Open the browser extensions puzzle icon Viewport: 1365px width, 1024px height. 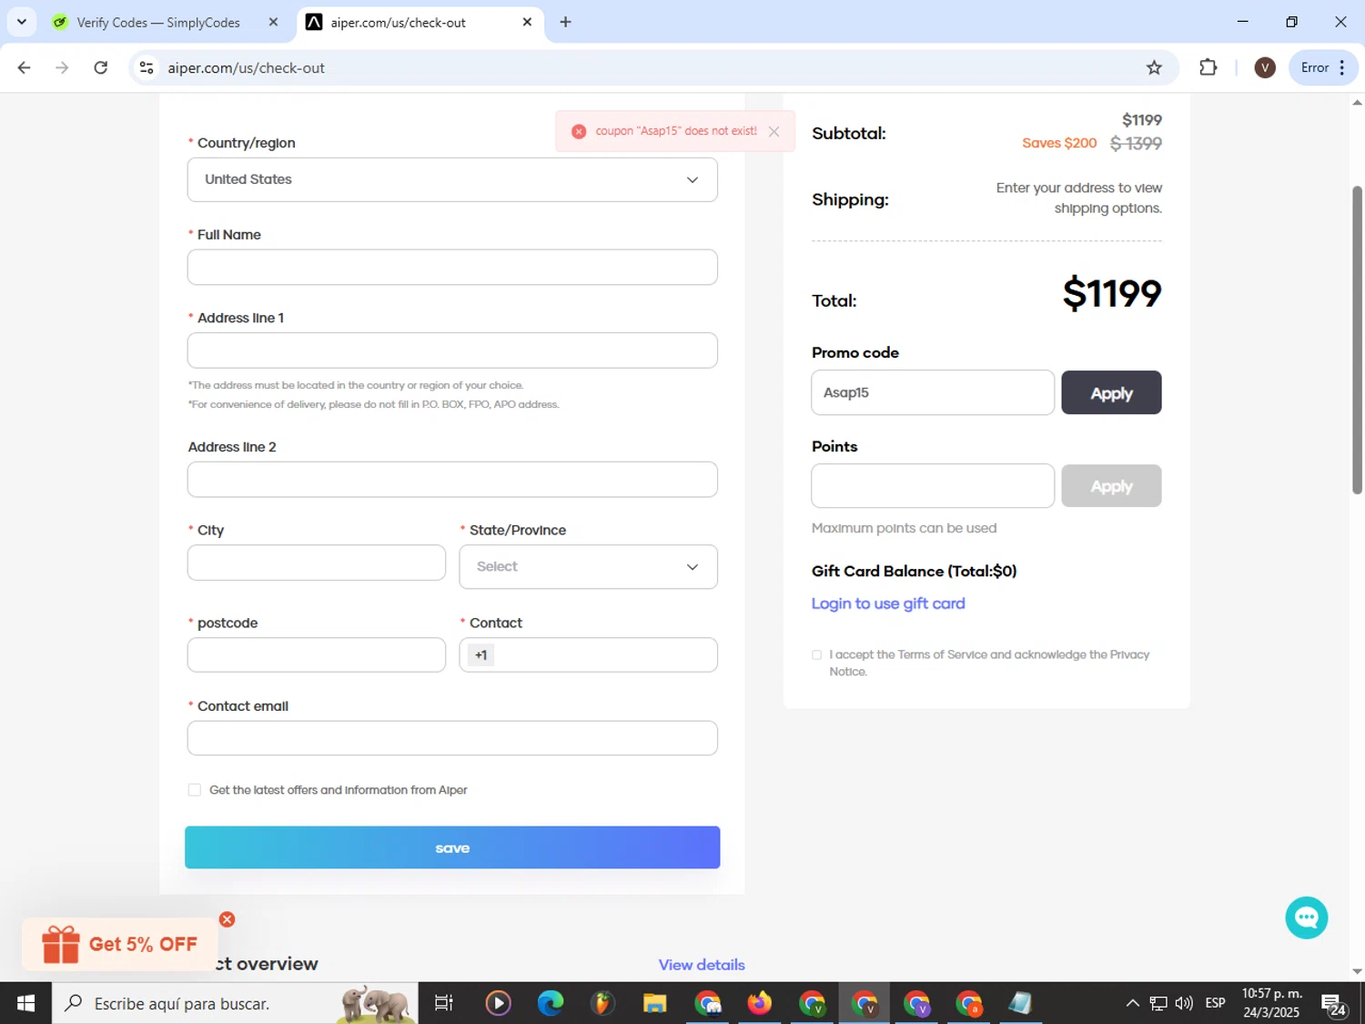point(1208,67)
